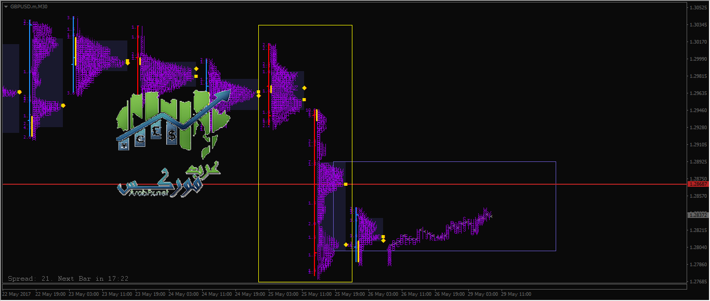Click the '25 May 11:00' time axis label

317,294
